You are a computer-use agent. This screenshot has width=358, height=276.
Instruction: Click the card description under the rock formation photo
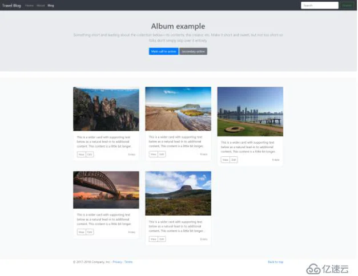point(104,141)
